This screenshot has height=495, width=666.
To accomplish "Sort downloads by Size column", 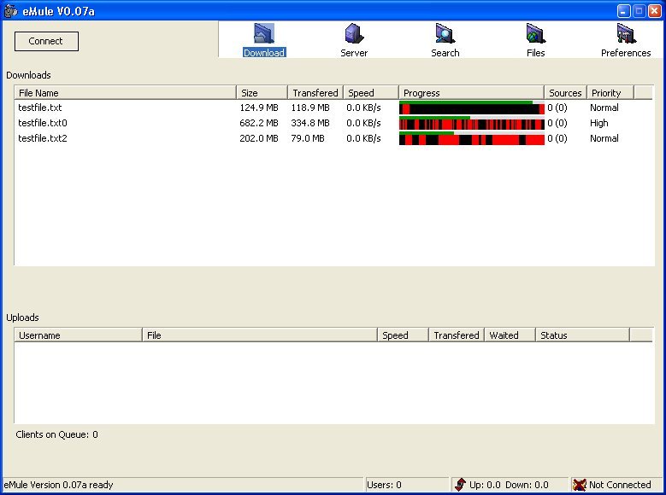I will pyautogui.click(x=262, y=92).
